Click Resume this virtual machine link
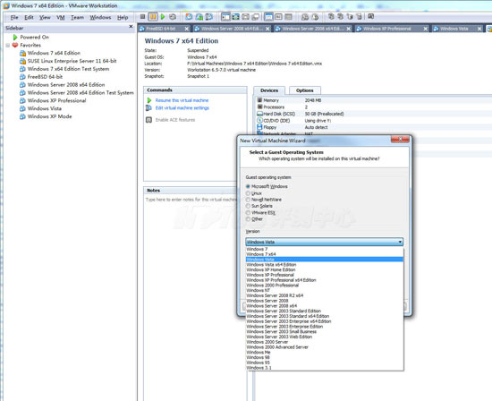Viewport: 492px width, 401px height. click(x=182, y=100)
